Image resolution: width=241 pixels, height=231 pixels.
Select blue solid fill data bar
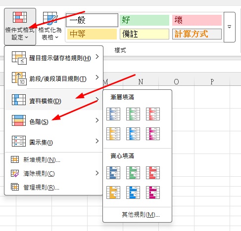click(x=113, y=173)
